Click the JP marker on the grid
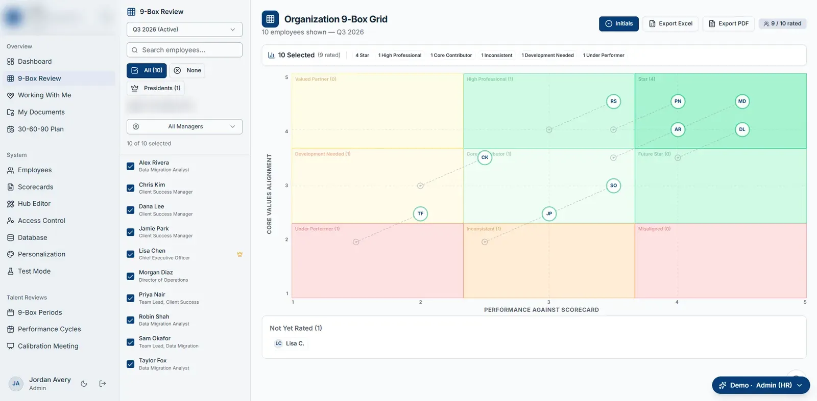Screen dimensions: 817x401 point(549,213)
